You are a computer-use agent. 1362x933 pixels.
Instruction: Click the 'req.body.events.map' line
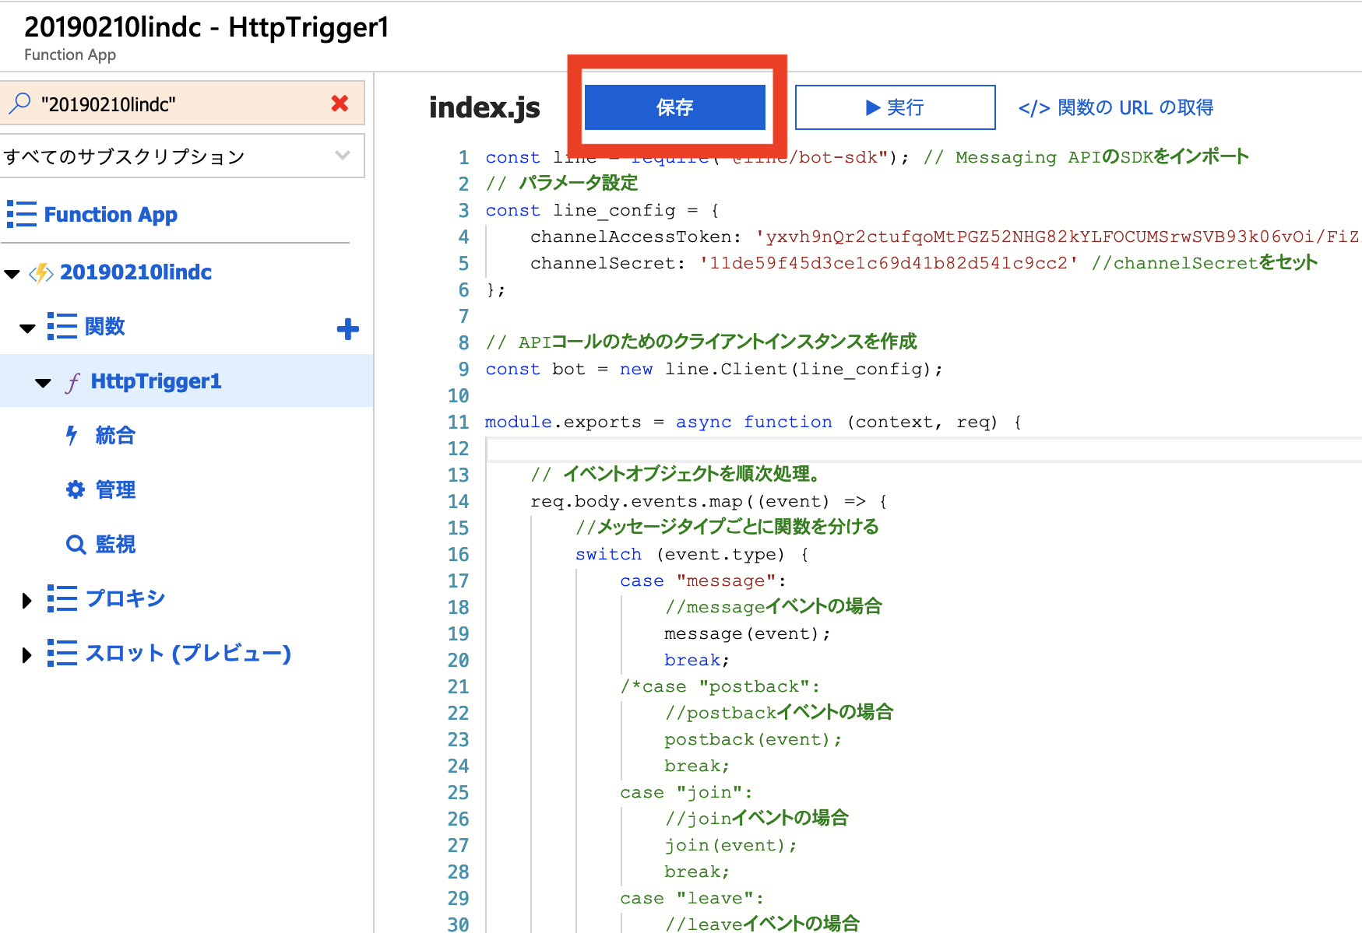coord(709,502)
